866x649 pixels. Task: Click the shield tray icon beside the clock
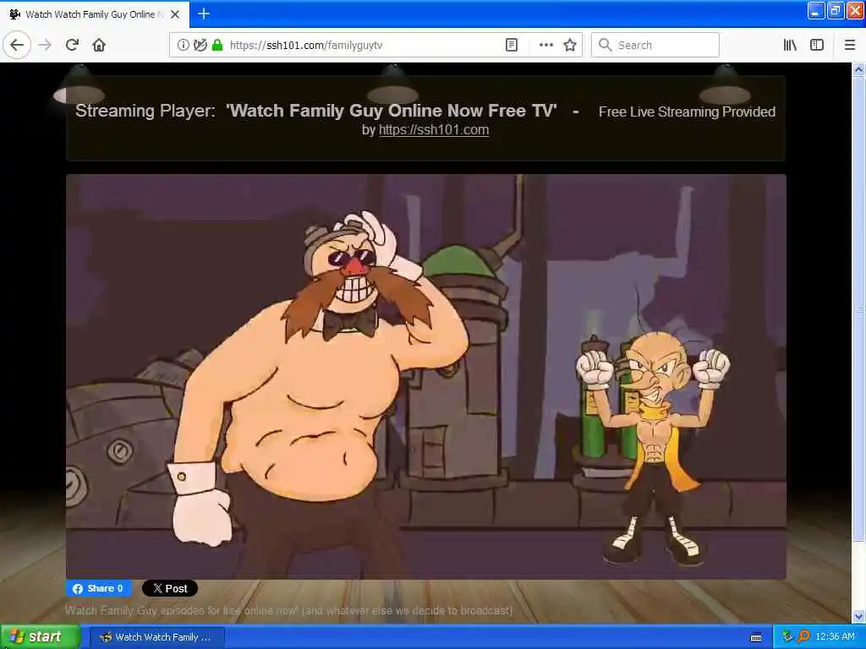click(787, 636)
